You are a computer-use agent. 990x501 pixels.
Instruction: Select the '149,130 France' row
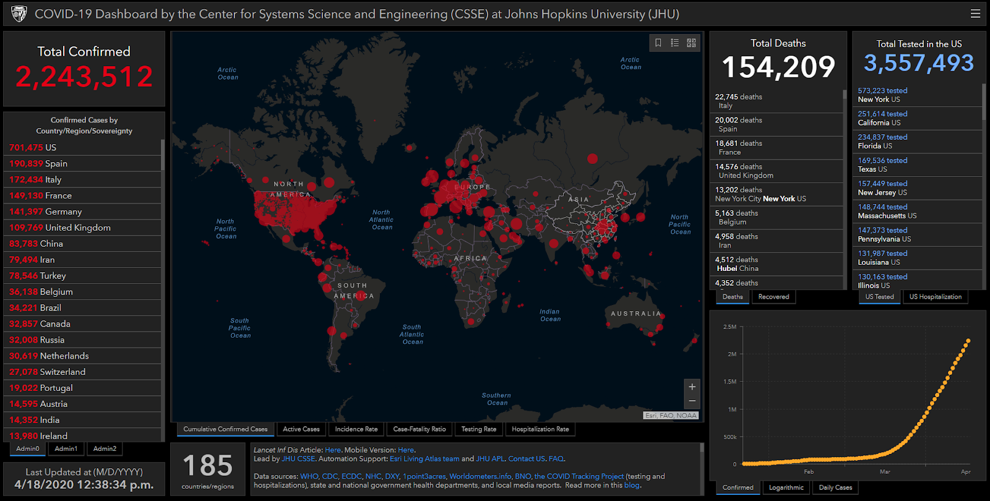[83, 195]
